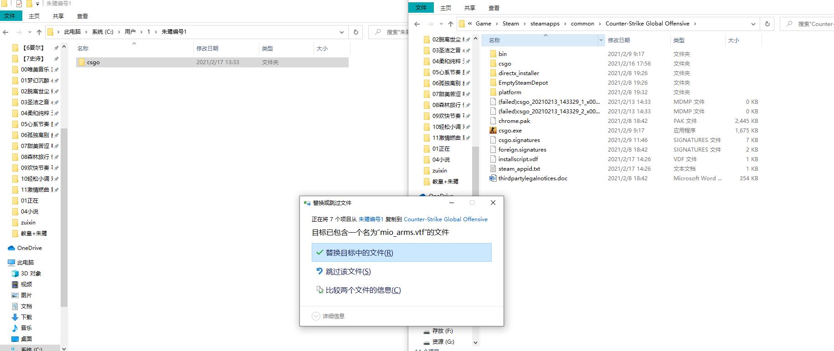Click Steam breadcrumb in right address bar
834x351 pixels.
(510, 24)
